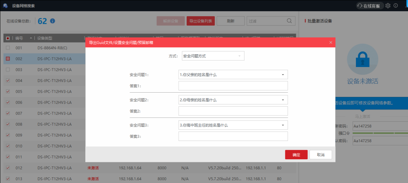This screenshot has width=408, height=183.
Task: Click 导出设备列表 button
Action: [201, 21]
